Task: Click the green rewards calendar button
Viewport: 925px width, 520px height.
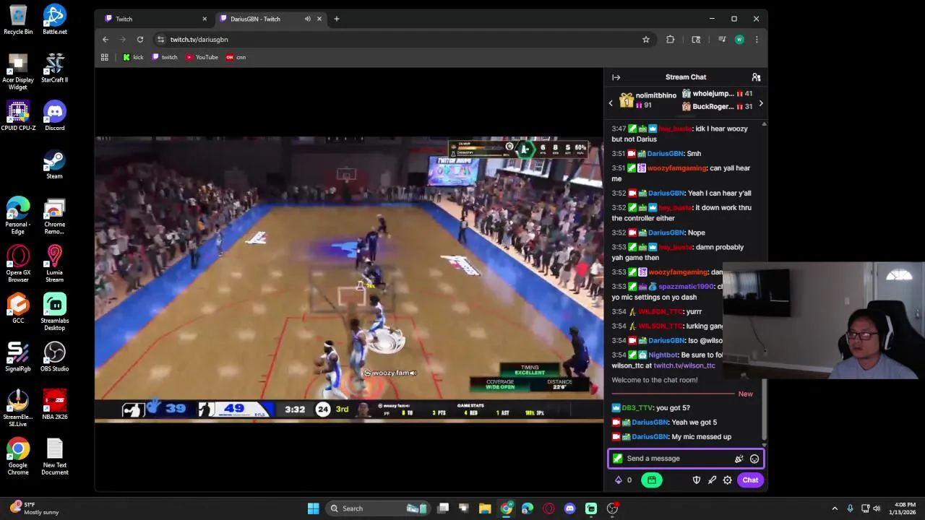Action: click(651, 480)
